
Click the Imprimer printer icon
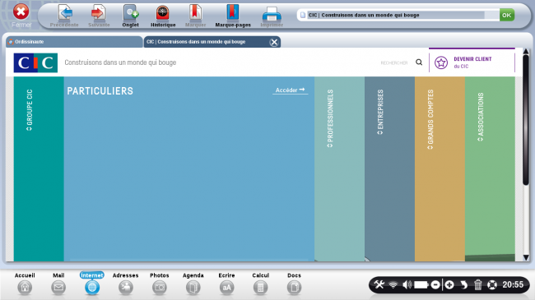pyautogui.click(x=272, y=14)
